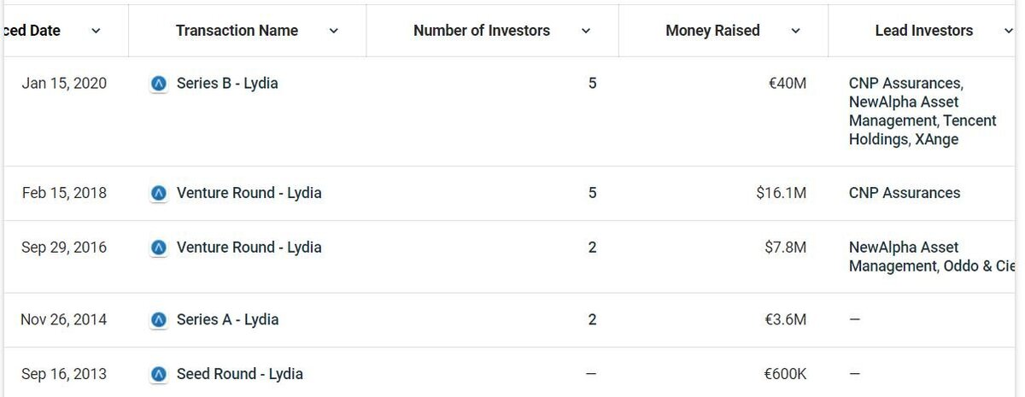The width and height of the screenshot is (1025, 397).
Task: Open Seed Round - Lydia transaction link
Action: [239, 374]
